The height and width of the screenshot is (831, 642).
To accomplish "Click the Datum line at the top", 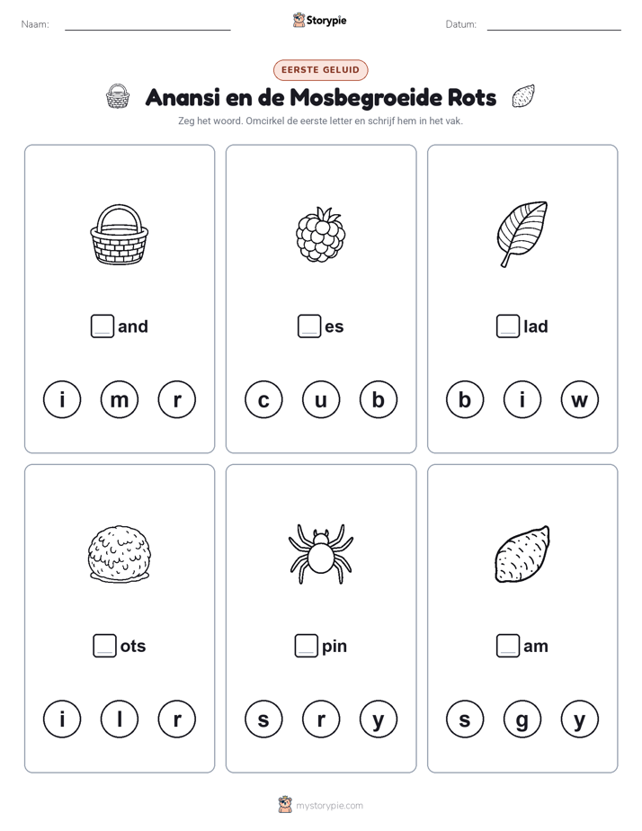I will (554, 24).
